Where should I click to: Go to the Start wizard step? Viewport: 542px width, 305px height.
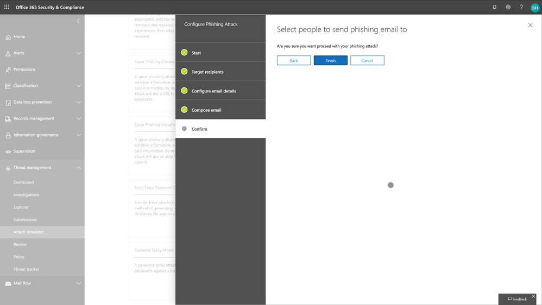pyautogui.click(x=220, y=53)
